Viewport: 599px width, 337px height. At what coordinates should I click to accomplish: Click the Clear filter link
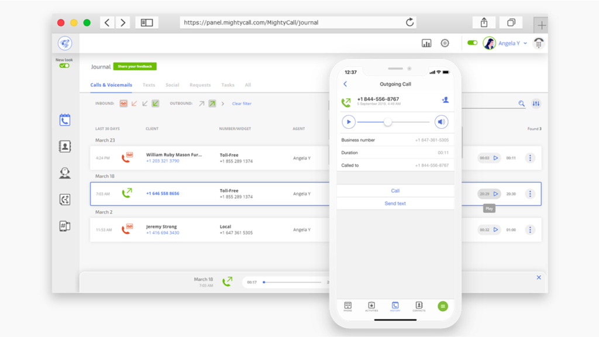pyautogui.click(x=242, y=104)
